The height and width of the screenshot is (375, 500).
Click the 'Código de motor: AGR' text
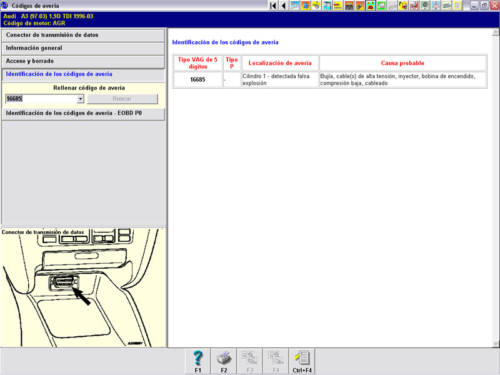(34, 23)
